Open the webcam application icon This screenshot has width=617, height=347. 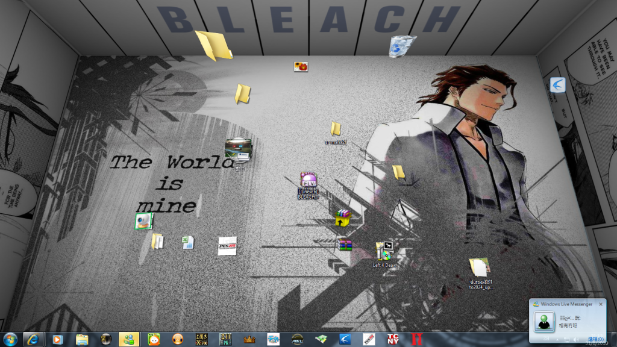(144, 221)
